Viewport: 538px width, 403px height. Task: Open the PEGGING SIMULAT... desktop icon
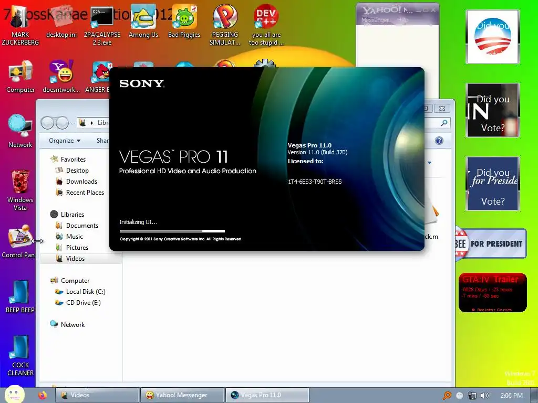click(225, 25)
